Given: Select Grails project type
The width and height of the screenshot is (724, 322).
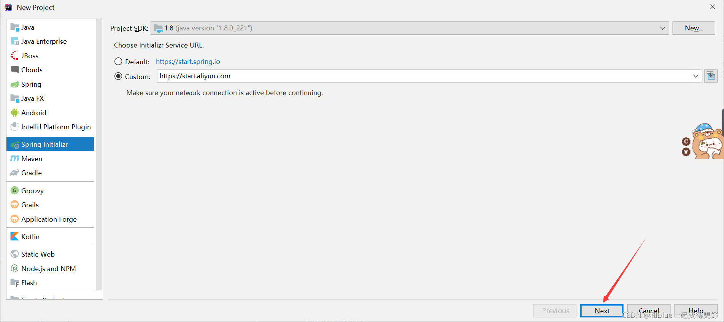Looking at the screenshot, I should pyautogui.click(x=50, y=205).
